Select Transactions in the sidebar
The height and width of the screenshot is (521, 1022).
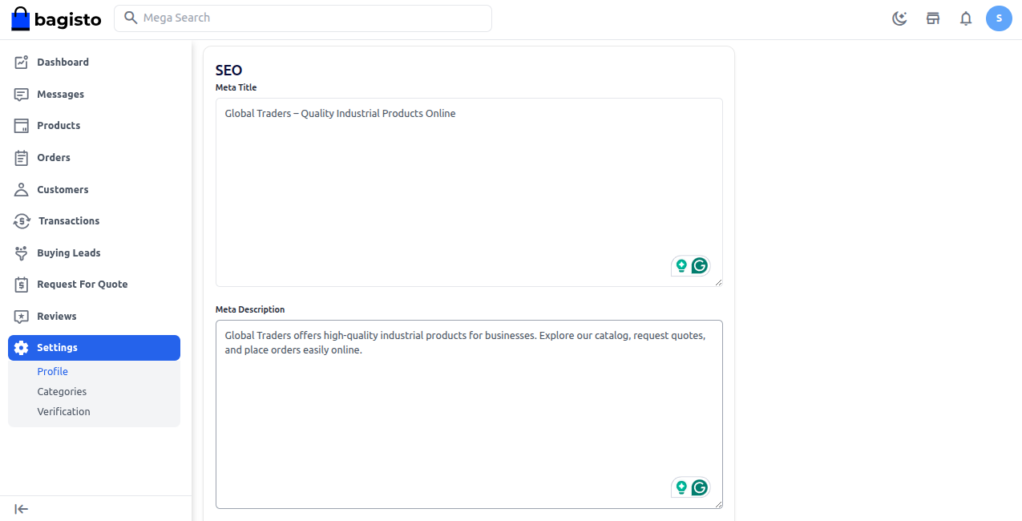coord(68,221)
